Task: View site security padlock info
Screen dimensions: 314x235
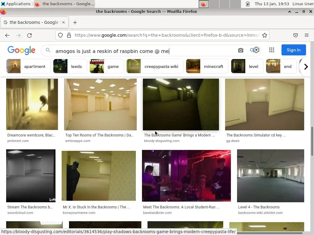Action: coord(69,35)
